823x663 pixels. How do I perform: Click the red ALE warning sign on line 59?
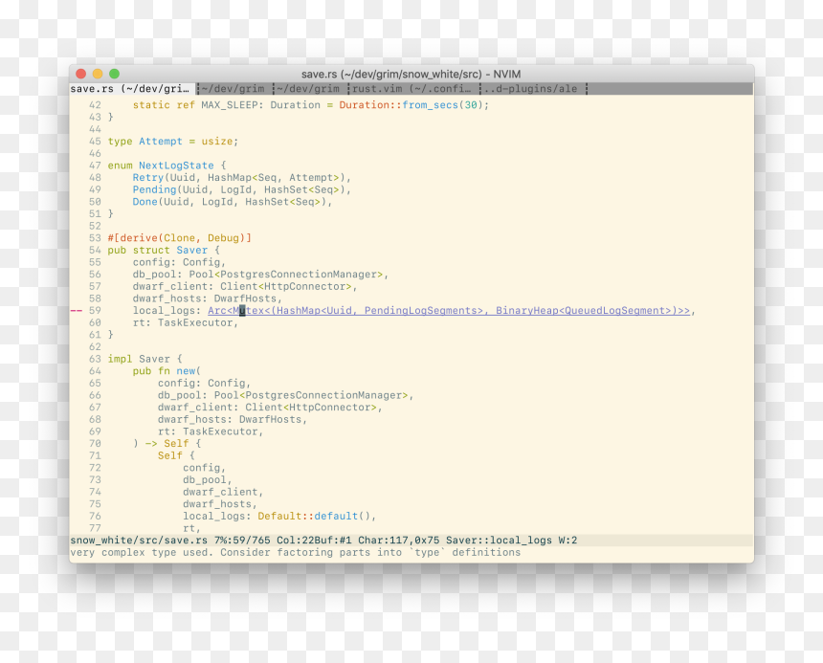[77, 311]
